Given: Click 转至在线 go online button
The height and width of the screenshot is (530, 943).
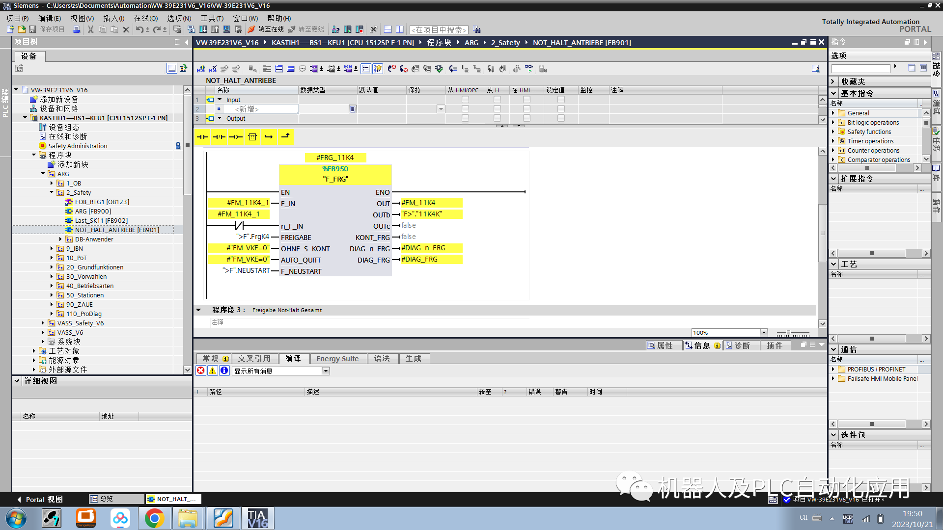Looking at the screenshot, I should pos(266,29).
